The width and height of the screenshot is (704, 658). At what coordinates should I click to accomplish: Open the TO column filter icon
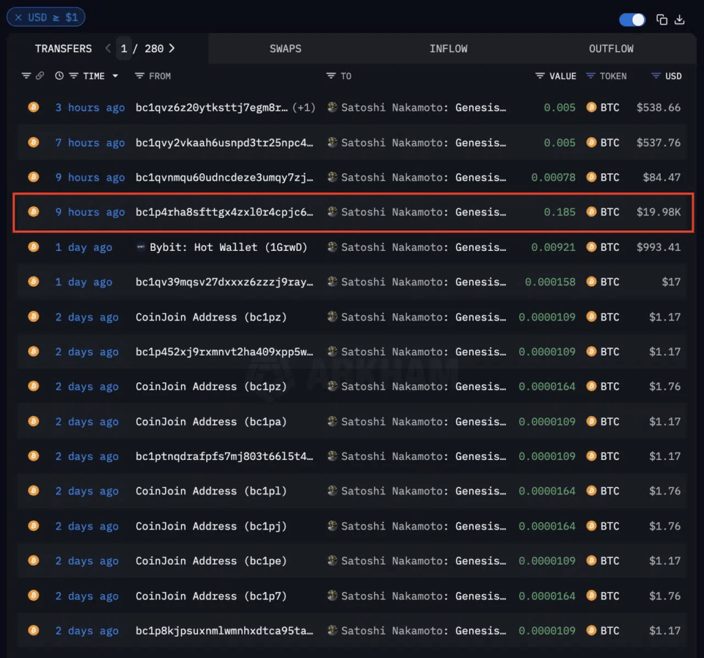(331, 76)
